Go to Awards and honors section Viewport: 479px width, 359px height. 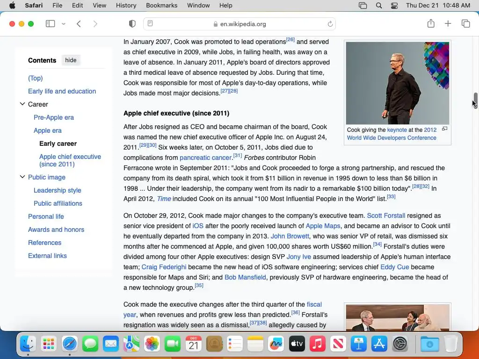[56, 230]
